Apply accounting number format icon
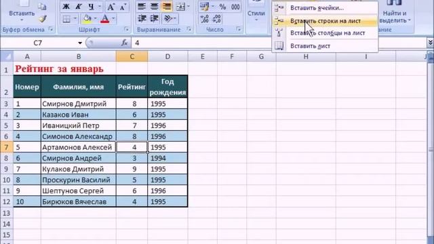This screenshot has height=244, width=434. pyautogui.click(x=205, y=7)
